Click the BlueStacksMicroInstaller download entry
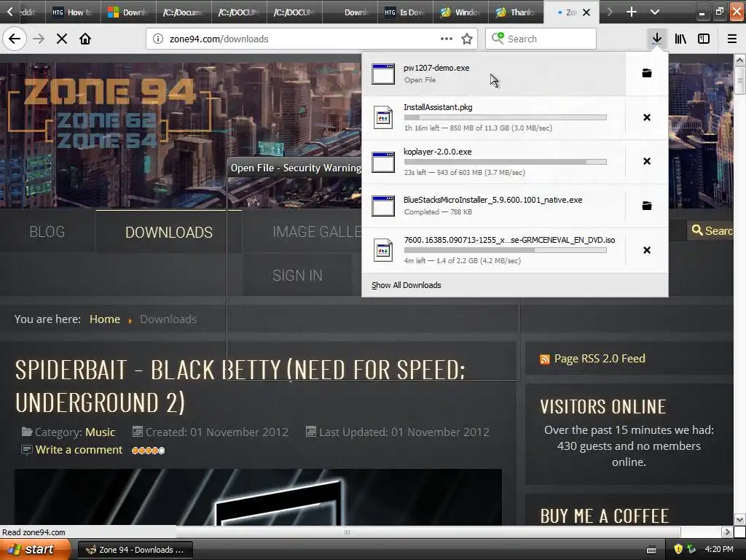The image size is (746, 560). point(494,206)
